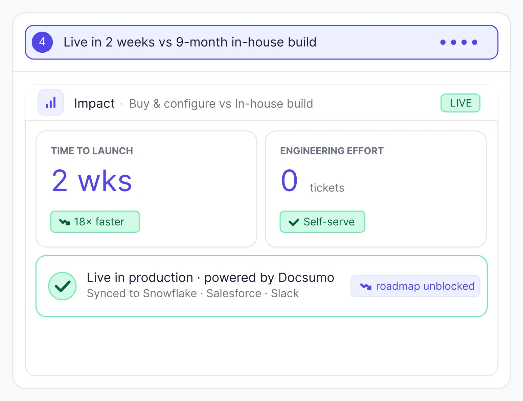523x401 pixels.
Task: Click the ENGINEERING EFFORT label
Action: click(332, 151)
